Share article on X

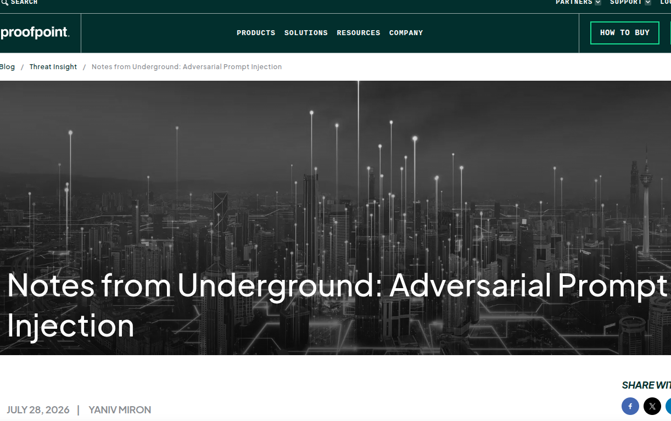pyautogui.click(x=652, y=406)
